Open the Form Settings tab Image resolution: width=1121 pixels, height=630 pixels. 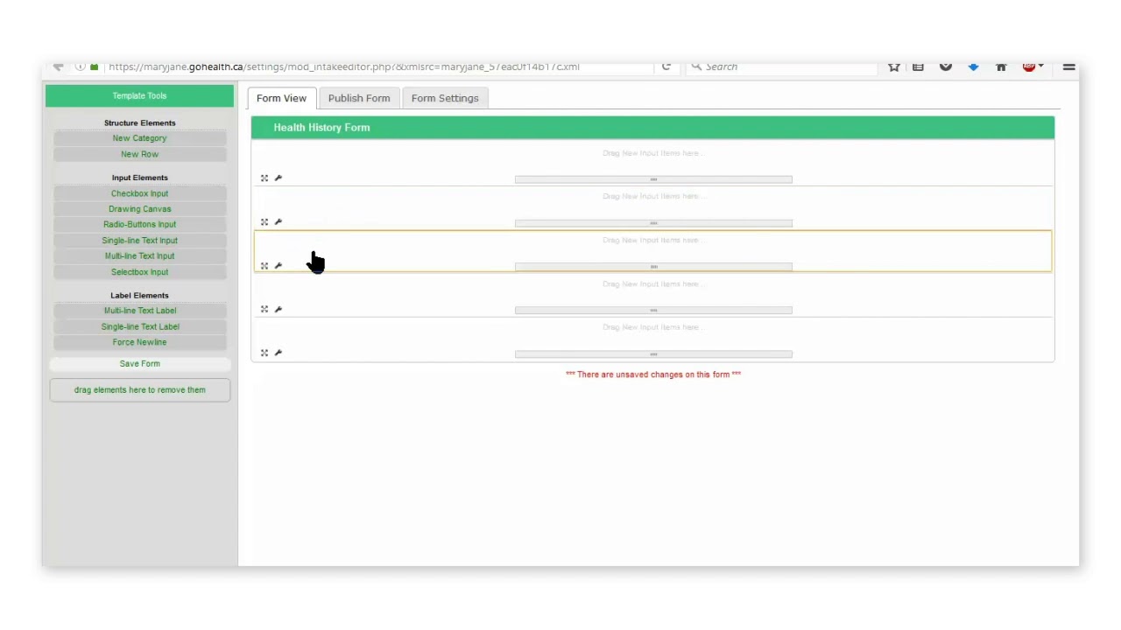445,98
